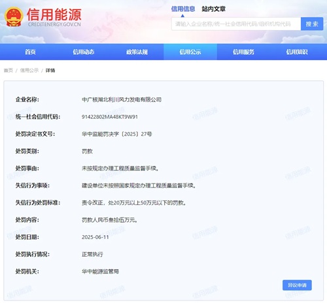Select credit code 91422802MA48KT9W91
Image resolution: width=327 pixels, height=303 pixels.
coord(110,117)
